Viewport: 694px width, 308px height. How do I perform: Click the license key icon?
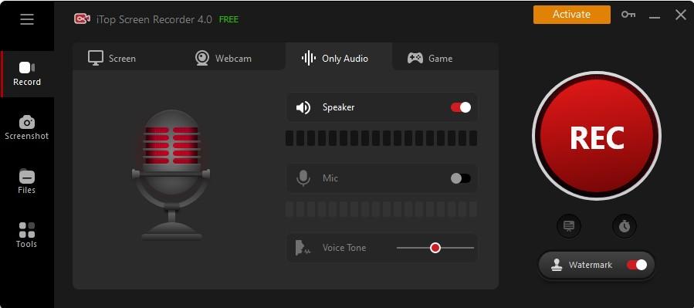click(628, 15)
